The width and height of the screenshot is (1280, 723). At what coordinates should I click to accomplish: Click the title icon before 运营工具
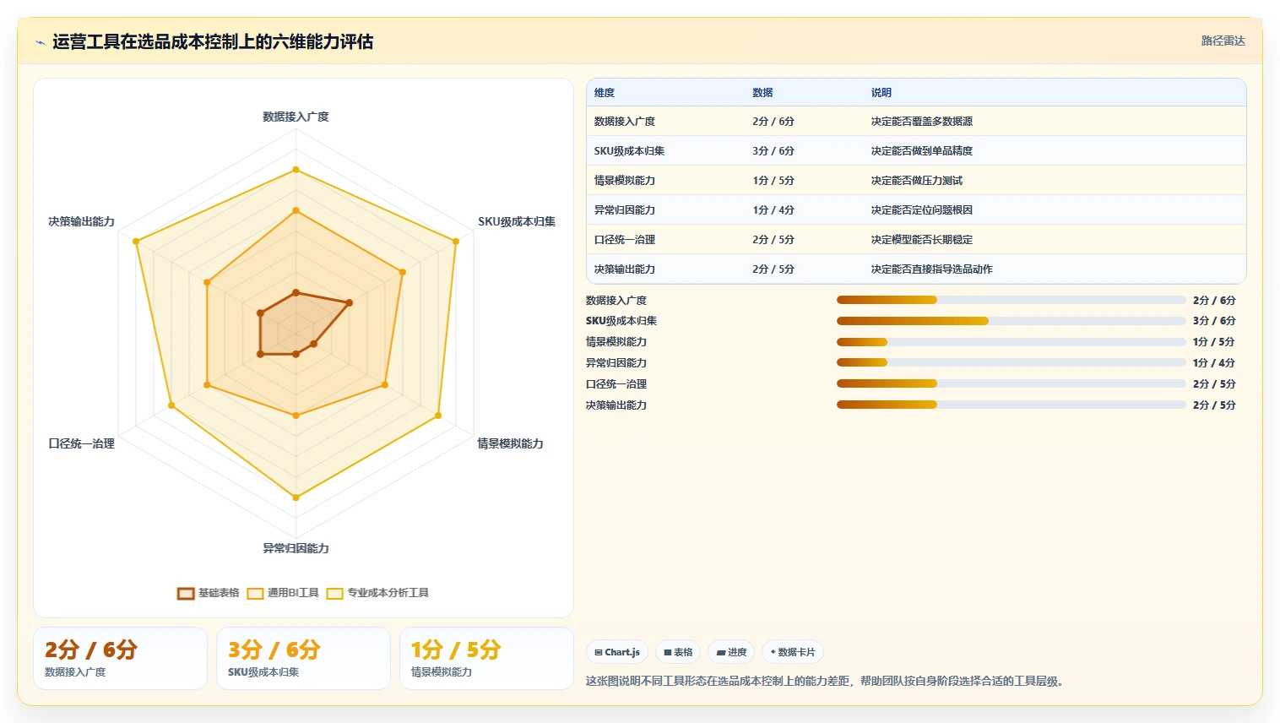coord(40,42)
